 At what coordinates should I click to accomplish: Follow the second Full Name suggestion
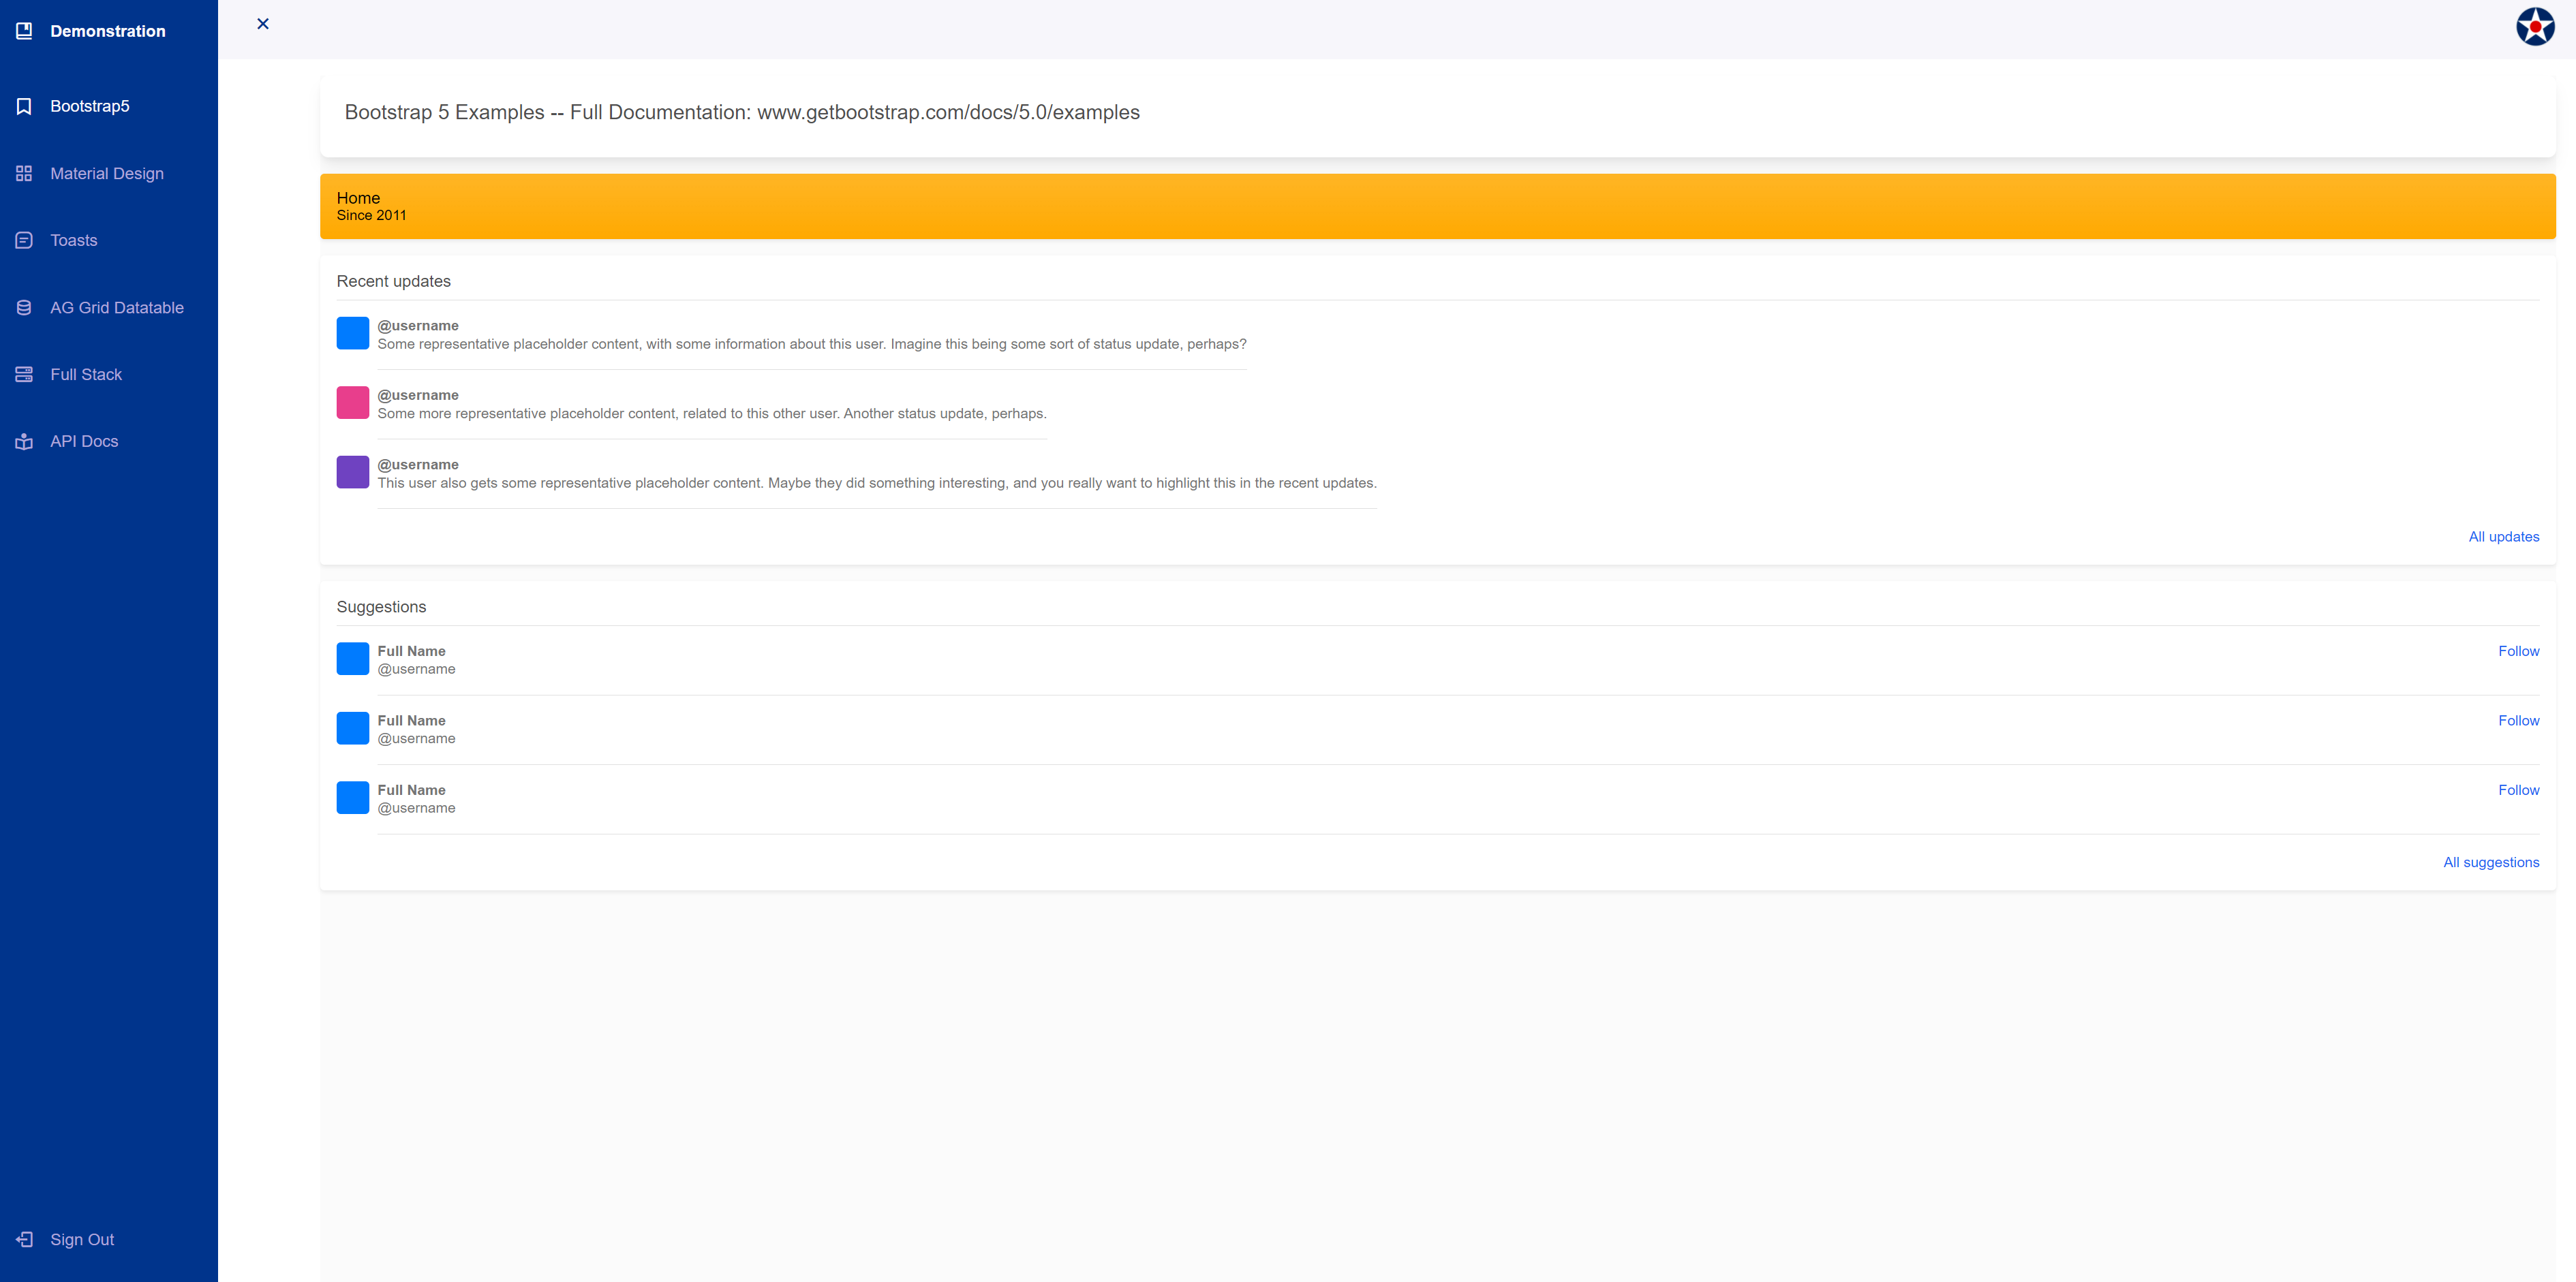(x=2518, y=719)
